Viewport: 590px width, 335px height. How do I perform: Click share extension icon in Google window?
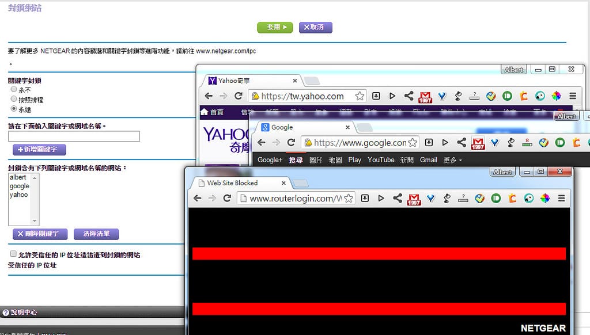coord(462,143)
